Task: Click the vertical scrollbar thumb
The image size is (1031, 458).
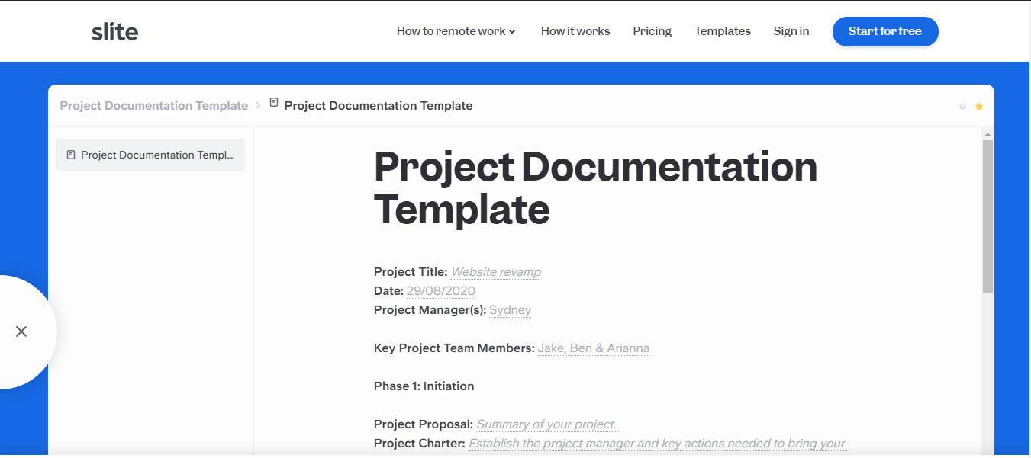Action: [988, 216]
